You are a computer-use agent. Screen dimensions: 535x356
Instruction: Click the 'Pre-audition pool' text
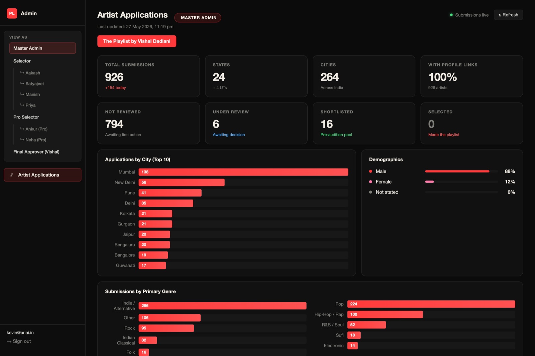(336, 135)
